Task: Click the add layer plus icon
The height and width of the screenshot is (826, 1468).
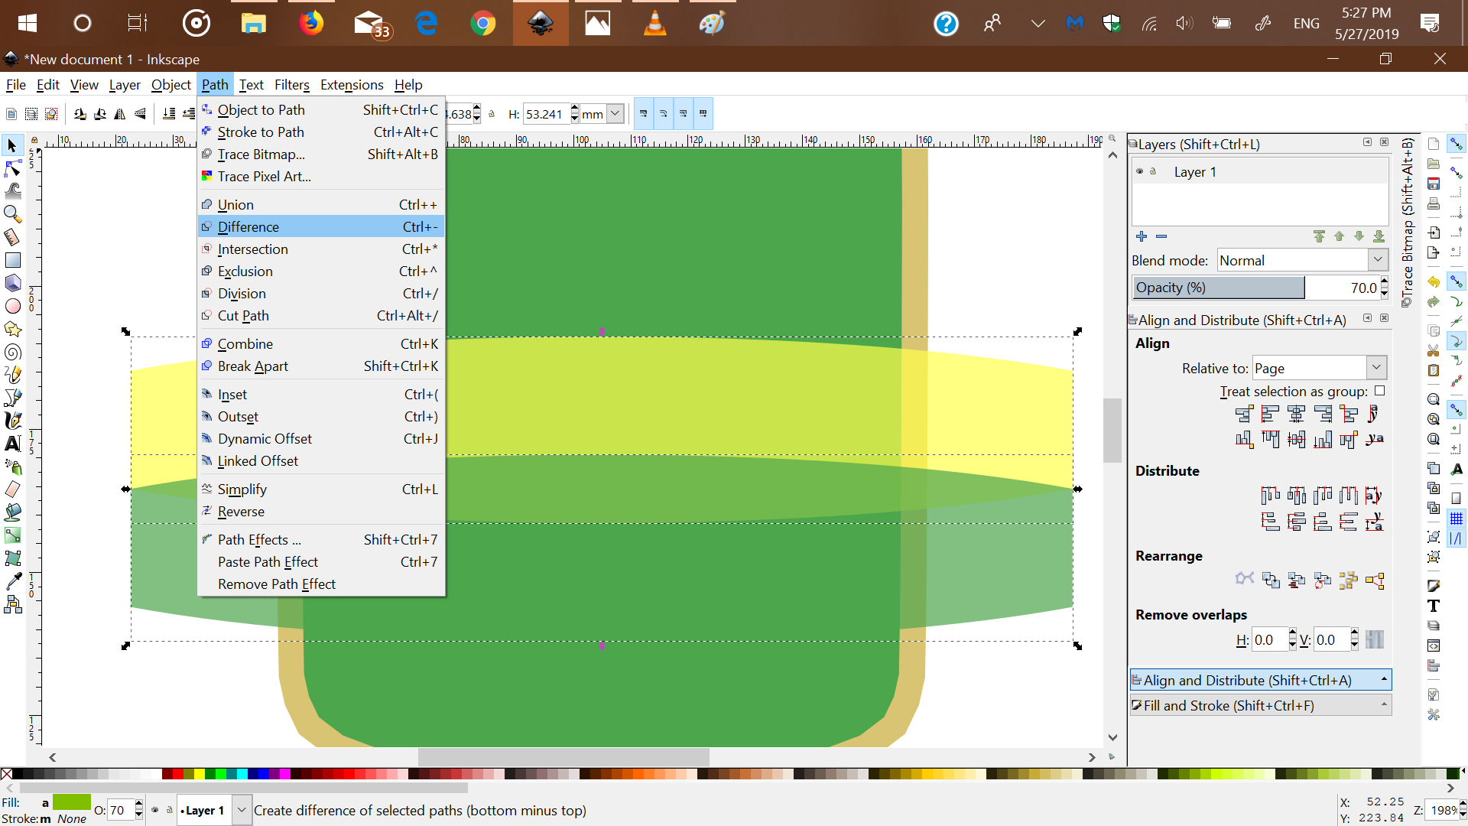Action: [x=1142, y=236]
